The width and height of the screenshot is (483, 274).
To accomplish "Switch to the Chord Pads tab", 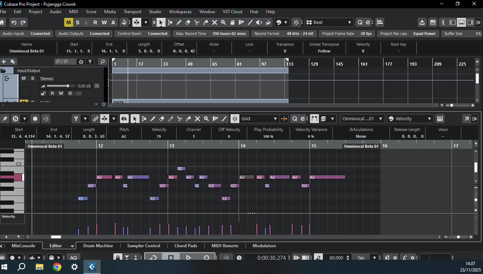I will click(x=185, y=246).
